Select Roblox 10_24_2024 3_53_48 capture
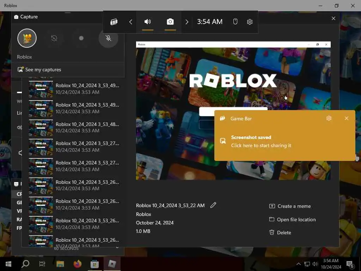The height and width of the screenshot is (271, 361). pyautogui.click(x=74, y=127)
